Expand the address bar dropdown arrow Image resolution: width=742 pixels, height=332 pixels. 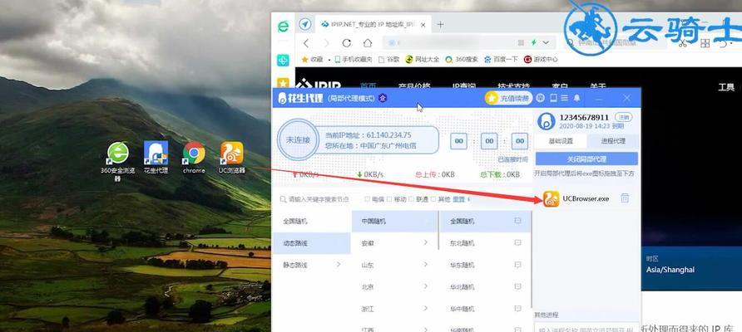(546, 42)
